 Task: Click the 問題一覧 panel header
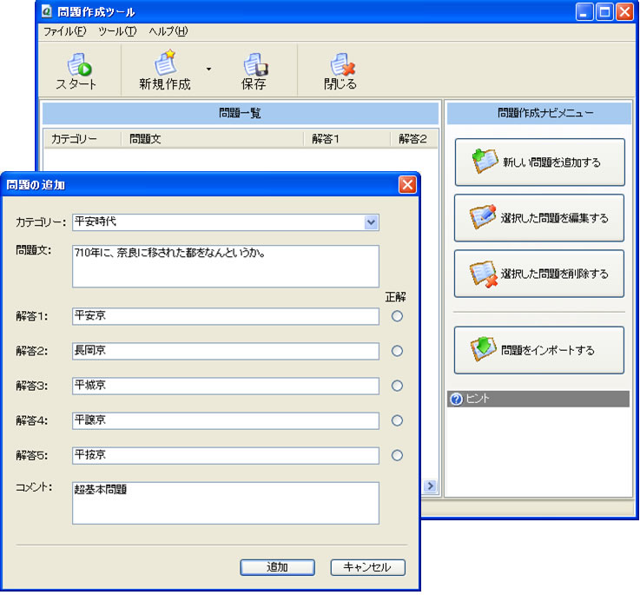[x=241, y=113]
